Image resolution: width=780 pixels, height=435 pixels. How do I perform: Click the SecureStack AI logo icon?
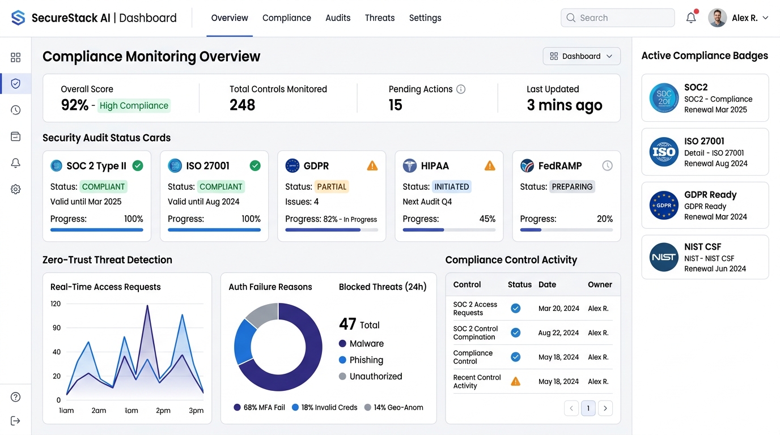click(x=18, y=18)
